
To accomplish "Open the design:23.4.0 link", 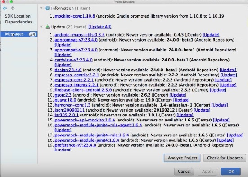I will [68, 70].
